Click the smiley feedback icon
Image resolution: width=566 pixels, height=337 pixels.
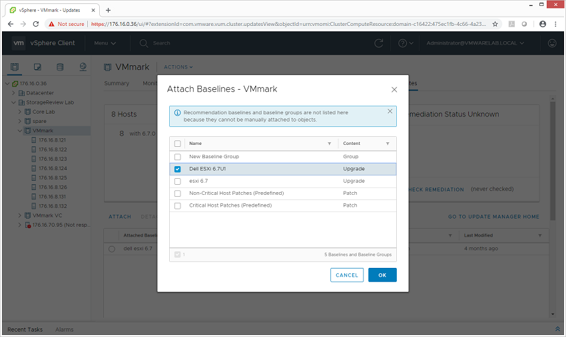point(552,43)
